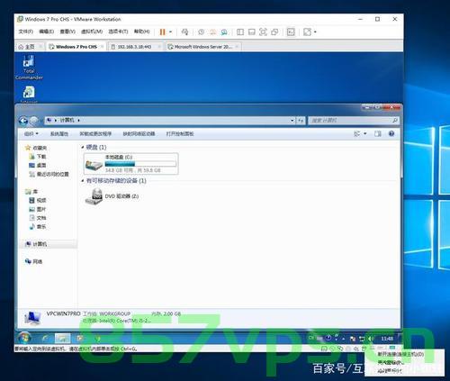This screenshot has width=450, height=381.
Task: Click the 11:48 taskbar clock
Action: coord(387,339)
